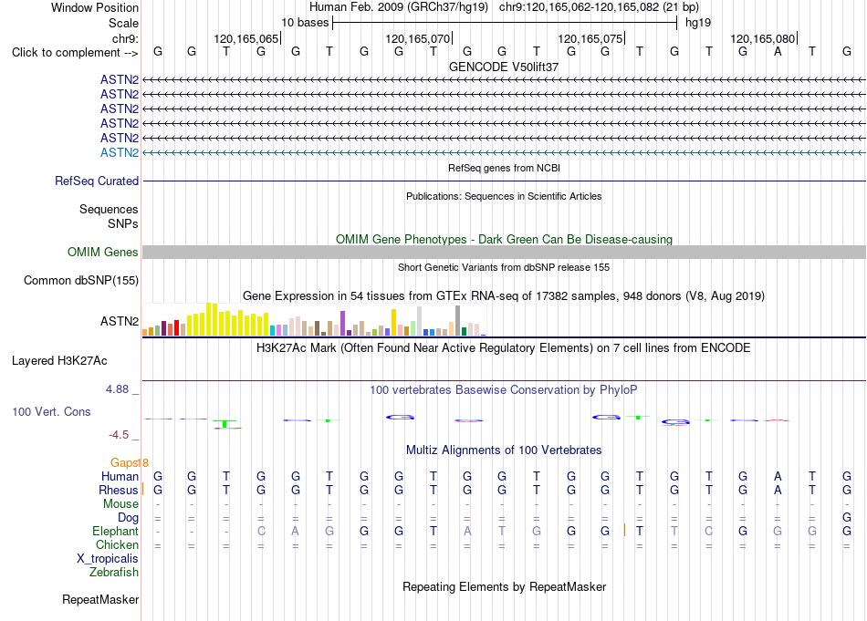The height and width of the screenshot is (621, 867).
Task: Click the position marker 120,165,065
Action: 246,38
